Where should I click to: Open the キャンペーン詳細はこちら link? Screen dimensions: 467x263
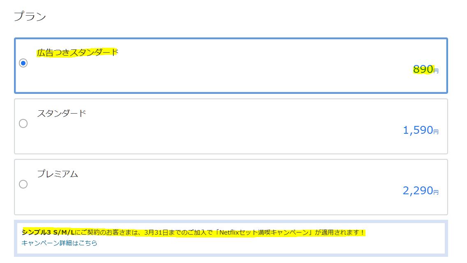(x=59, y=243)
